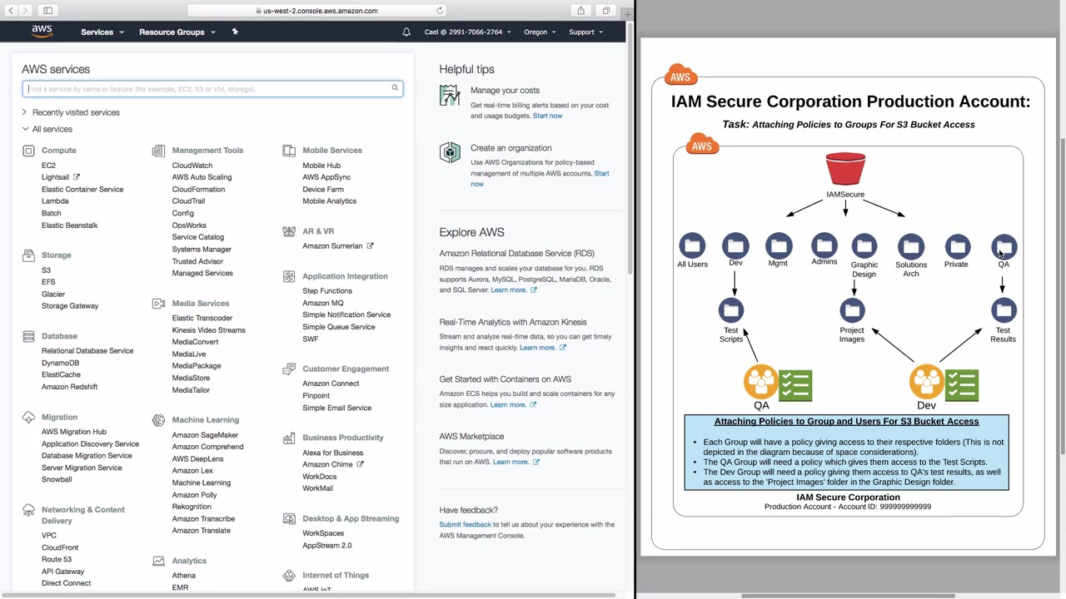Open the EC2 service link
The image size is (1066, 599).
(48, 166)
